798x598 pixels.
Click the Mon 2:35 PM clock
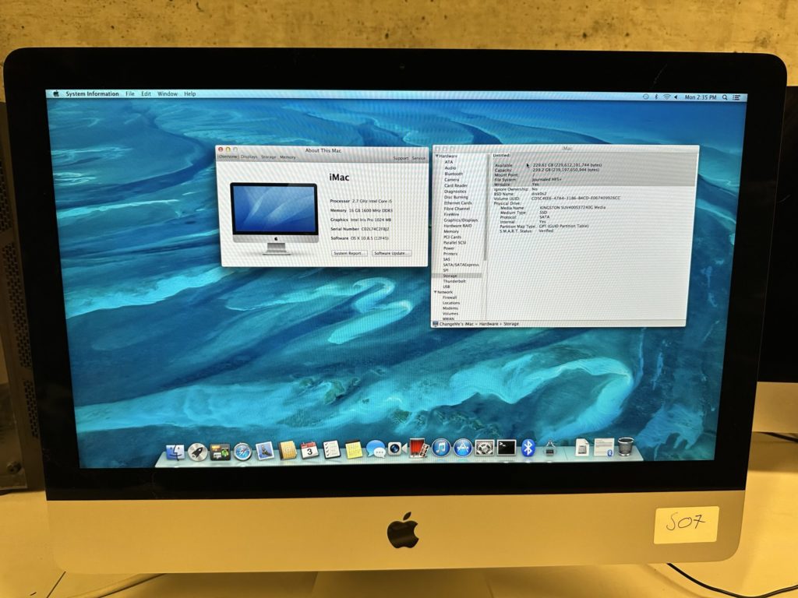coord(701,97)
